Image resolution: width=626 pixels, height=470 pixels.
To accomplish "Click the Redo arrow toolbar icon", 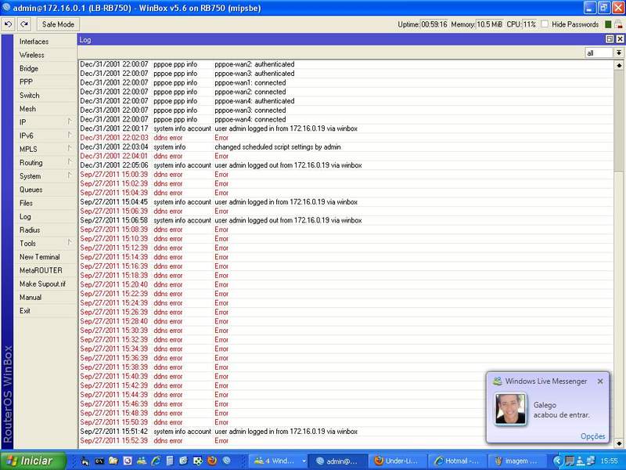I will pos(24,24).
